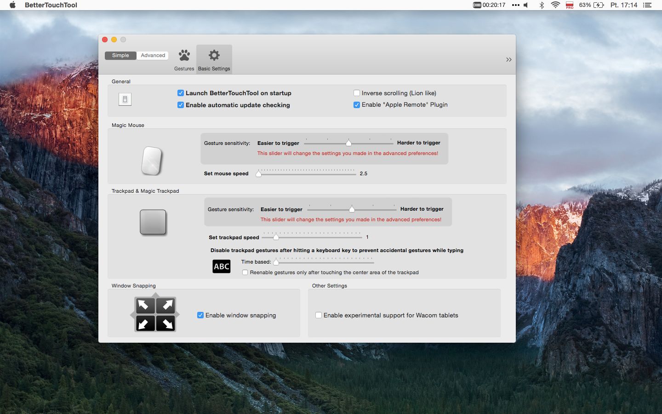Click the battery status icon
The width and height of the screenshot is (662, 414).
click(599, 5)
